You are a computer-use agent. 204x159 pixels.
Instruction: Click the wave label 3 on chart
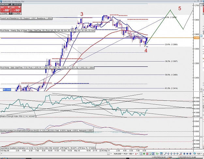pos(82,14)
